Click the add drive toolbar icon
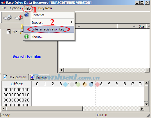Image resolution: width=151 pixels, height=118 pixels. [19, 18]
